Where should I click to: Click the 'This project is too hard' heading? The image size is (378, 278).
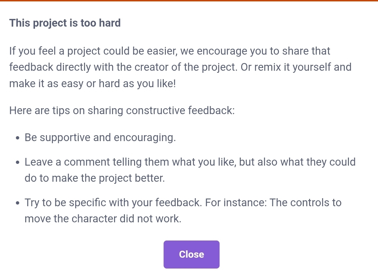coord(65,23)
